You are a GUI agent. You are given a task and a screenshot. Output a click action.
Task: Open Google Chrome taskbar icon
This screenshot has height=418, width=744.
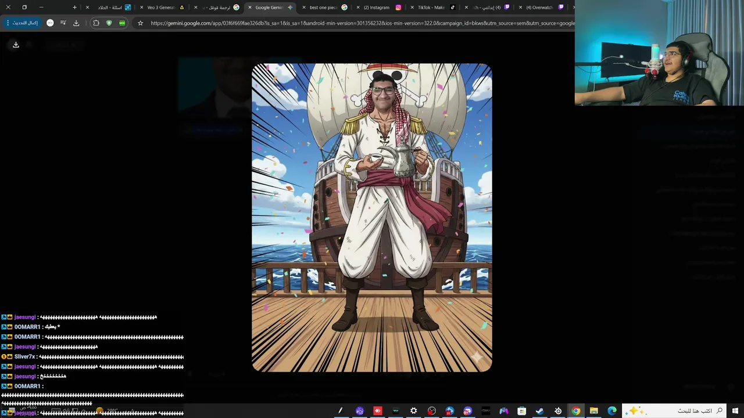[x=575, y=411]
